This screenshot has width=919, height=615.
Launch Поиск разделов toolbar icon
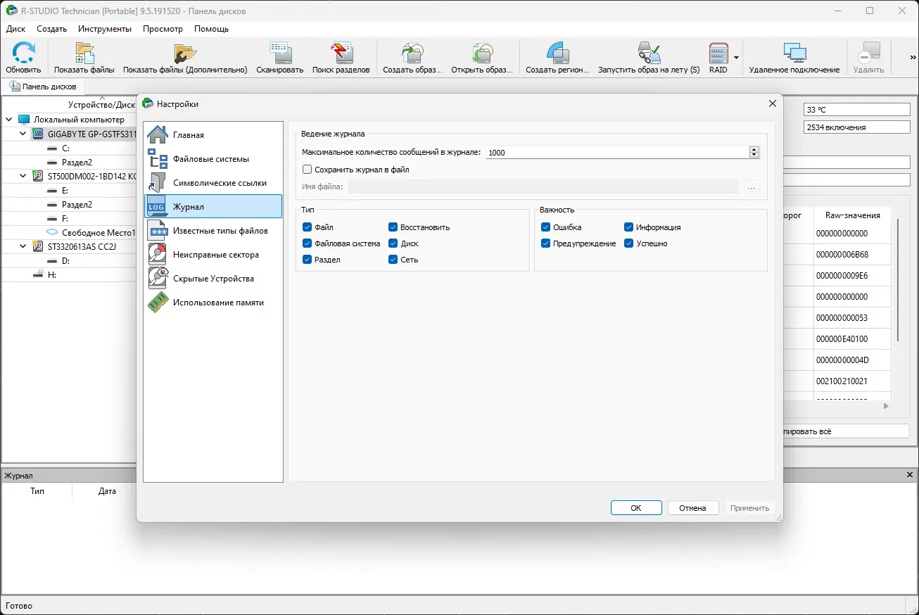coord(341,58)
